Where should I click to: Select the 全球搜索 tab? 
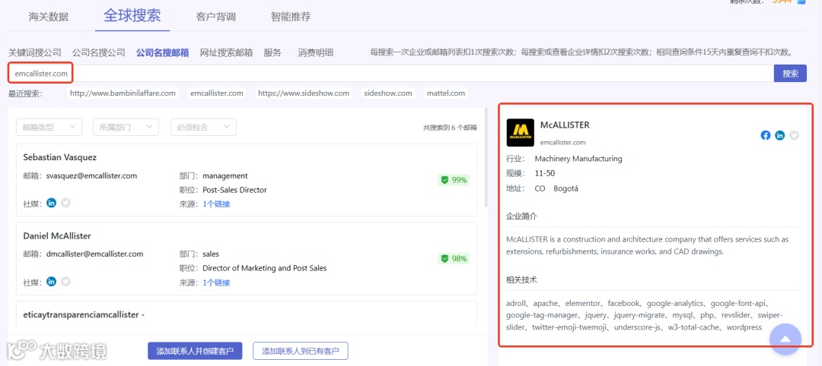(132, 15)
